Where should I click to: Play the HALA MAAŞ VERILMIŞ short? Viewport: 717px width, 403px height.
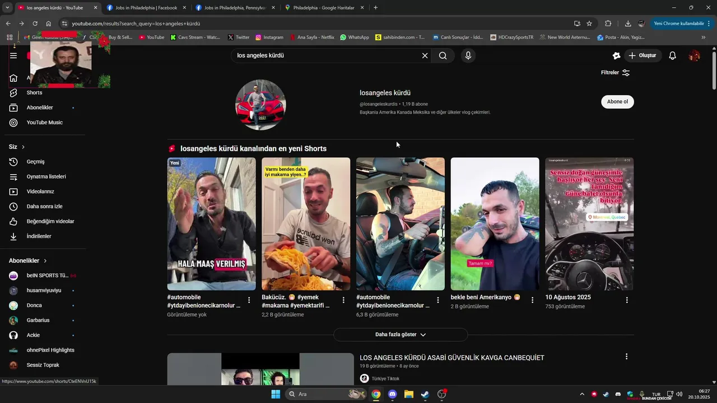(x=211, y=224)
